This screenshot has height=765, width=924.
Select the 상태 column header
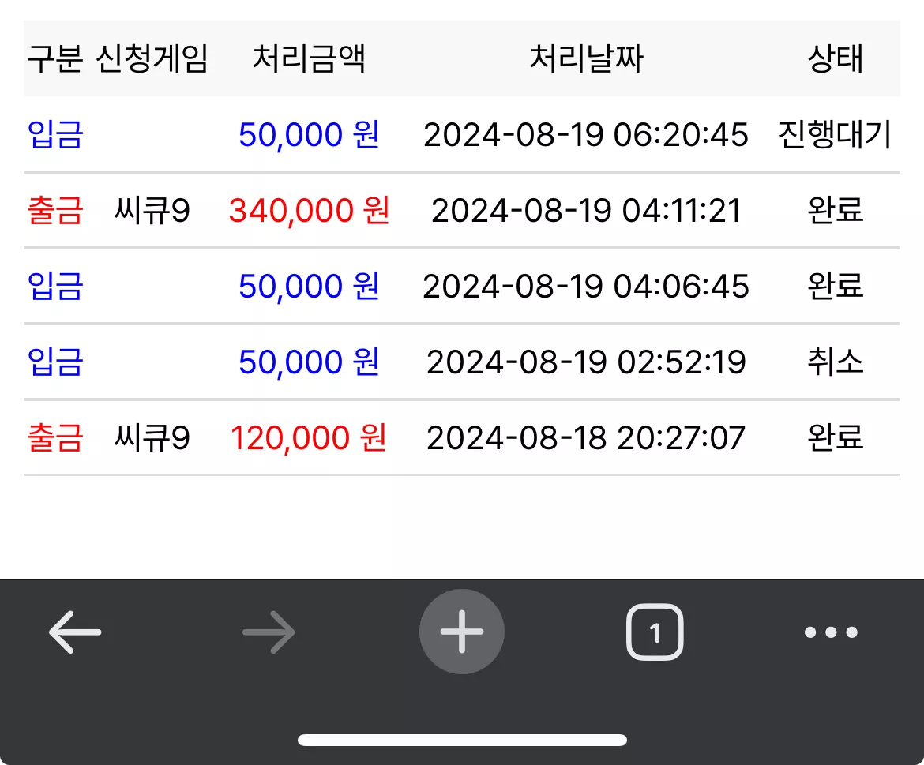[836, 59]
